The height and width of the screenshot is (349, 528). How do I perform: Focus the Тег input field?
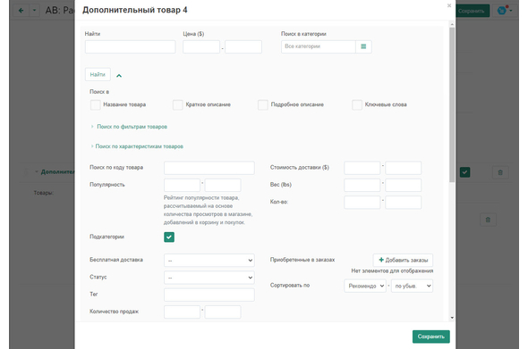click(x=209, y=295)
